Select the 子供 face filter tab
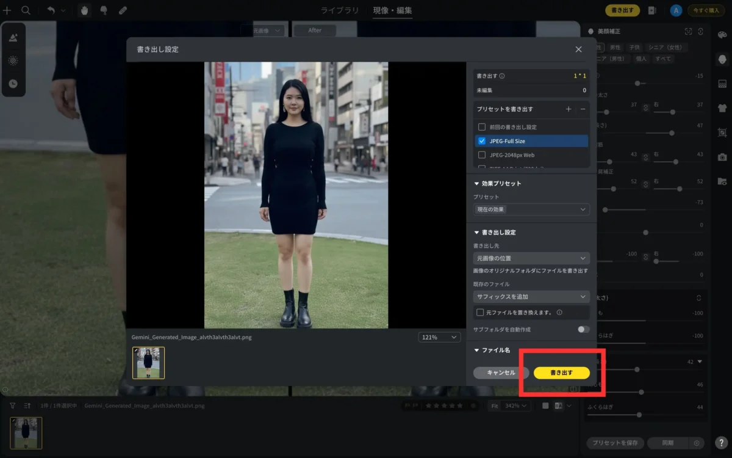 click(634, 47)
